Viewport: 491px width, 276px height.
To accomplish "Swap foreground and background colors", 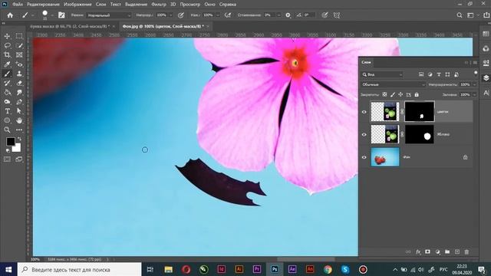I will (19, 138).
